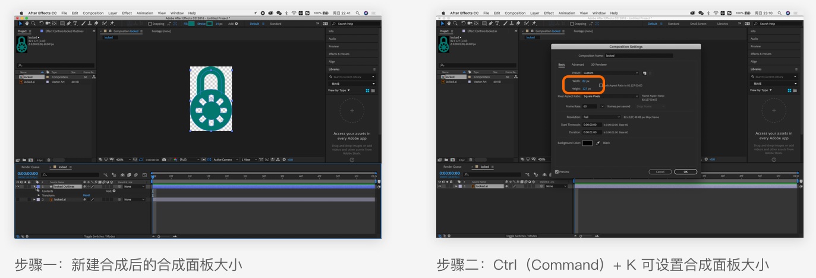Click the Add shape button in Contents row
The image size is (816, 278).
[x=115, y=191]
